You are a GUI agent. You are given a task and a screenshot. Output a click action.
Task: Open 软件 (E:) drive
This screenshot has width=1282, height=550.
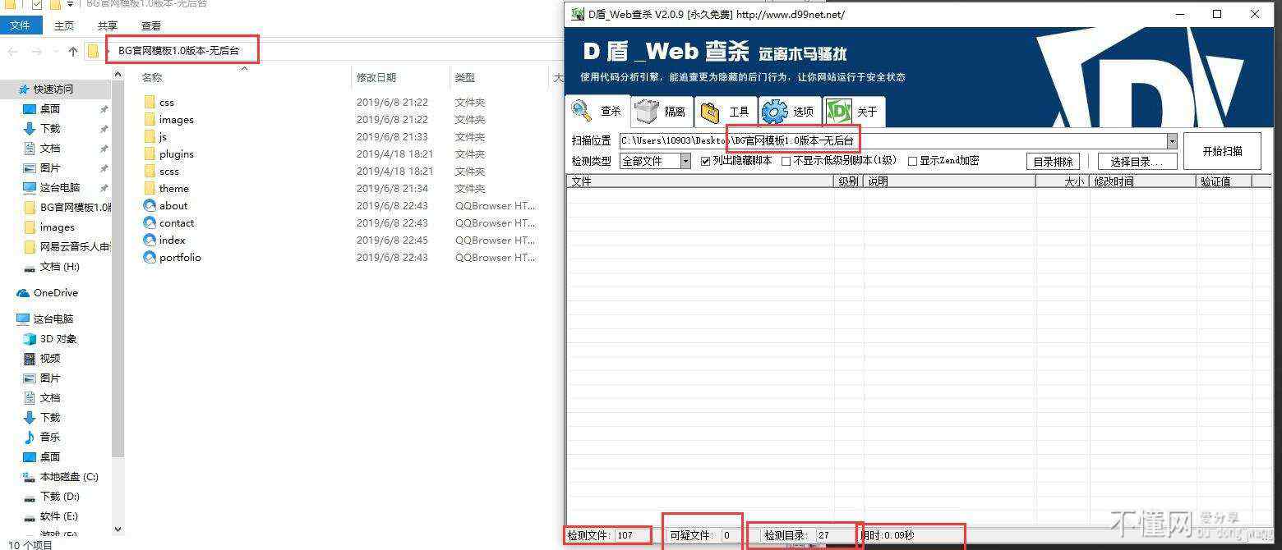pyautogui.click(x=59, y=516)
